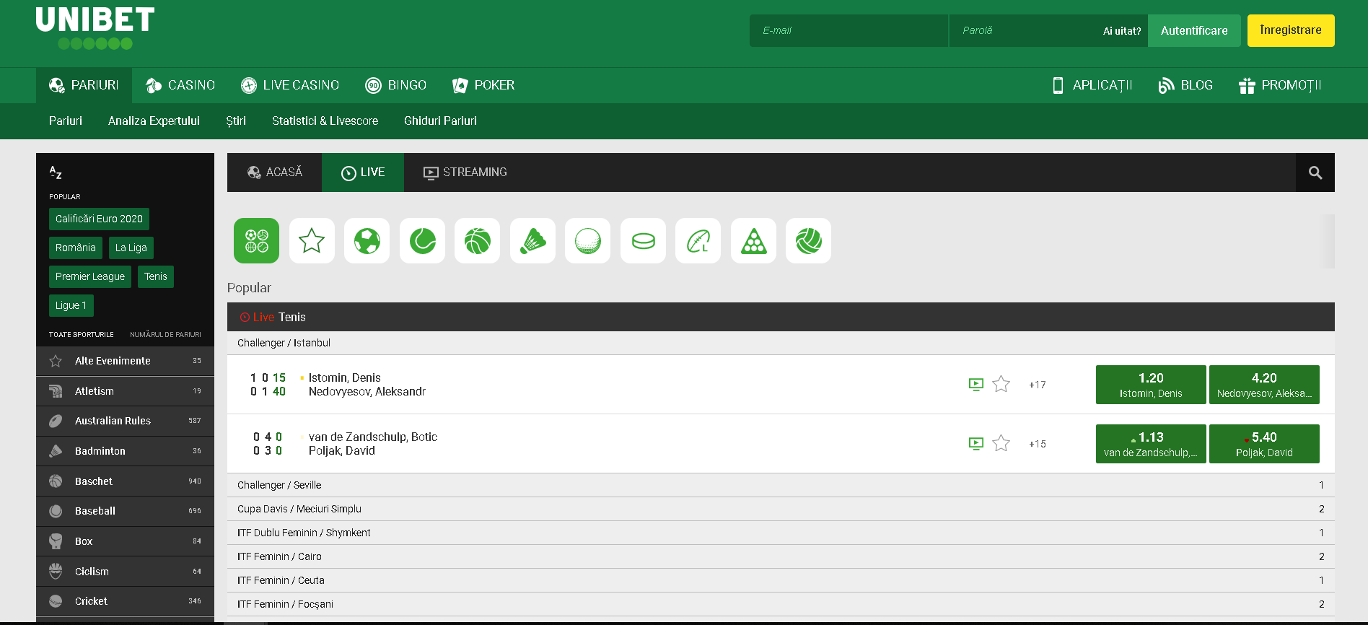
Task: Filter live events by badminton shuttlecock icon
Action: point(532,240)
